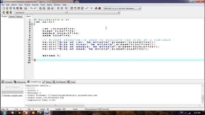
Task: Select the char.c editor tab
Action: pos(29,16)
